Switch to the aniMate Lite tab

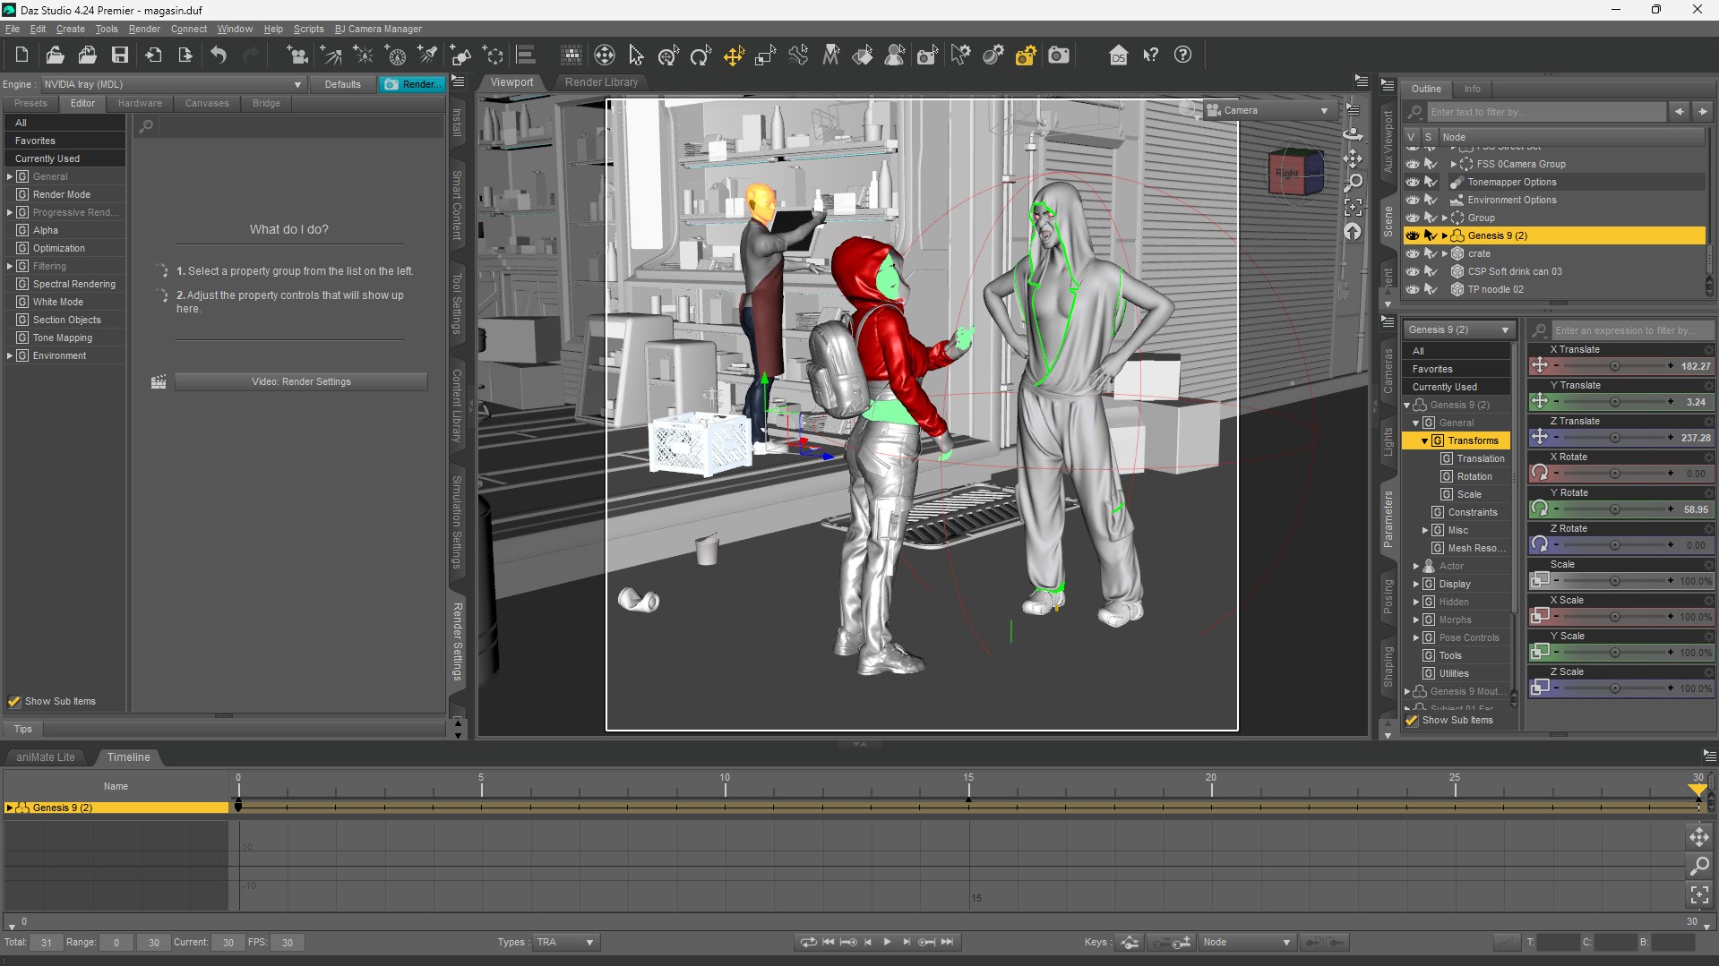click(46, 757)
